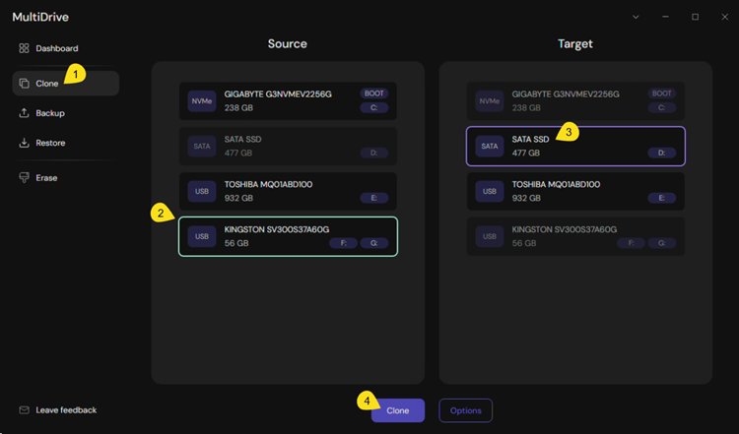Image resolution: width=739 pixels, height=434 pixels.
Task: Select SATA SSD as target drive
Action: point(575,146)
